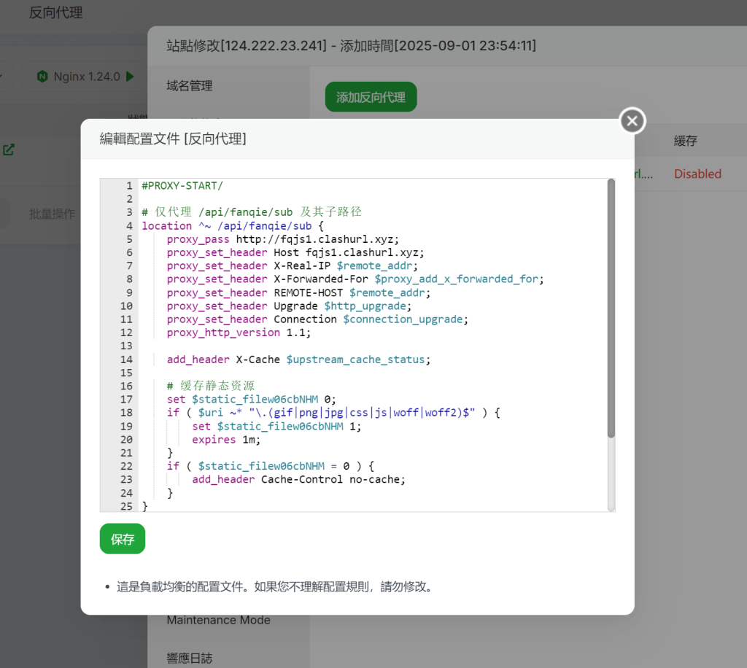Click the proxy_pass http://fqjs1.clashurl.xyz line
The width and height of the screenshot is (747, 668).
282,239
